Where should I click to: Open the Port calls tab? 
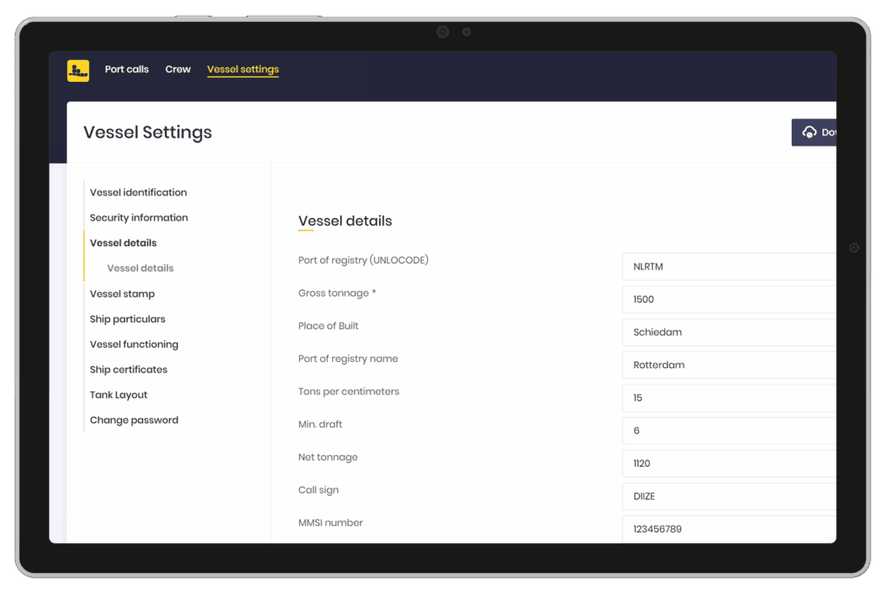coord(126,70)
